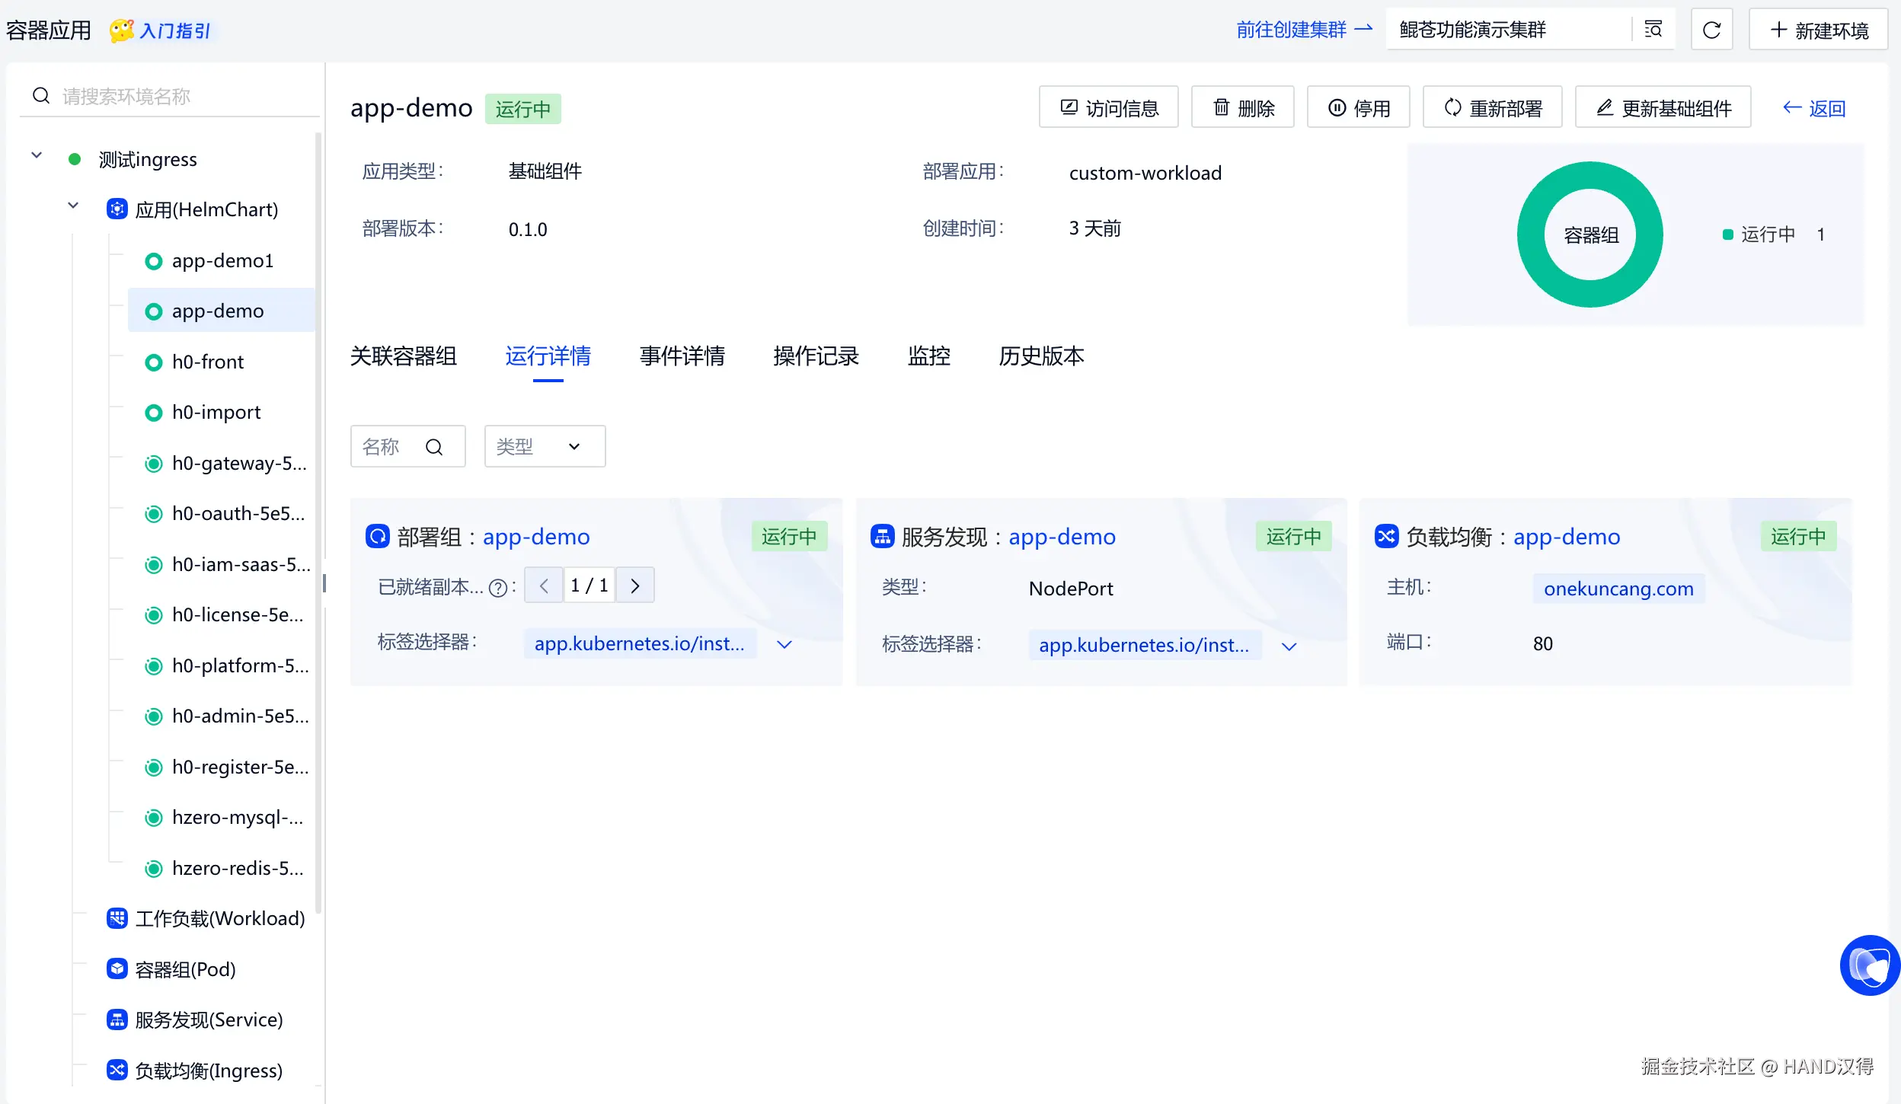Click the Ingress load balancing icon
The height and width of the screenshot is (1104, 1901).
(x=117, y=1070)
